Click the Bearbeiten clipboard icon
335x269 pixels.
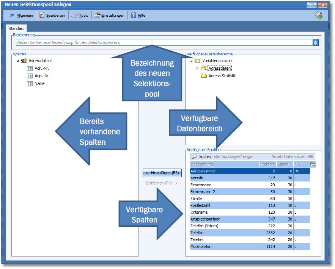[x=42, y=16]
